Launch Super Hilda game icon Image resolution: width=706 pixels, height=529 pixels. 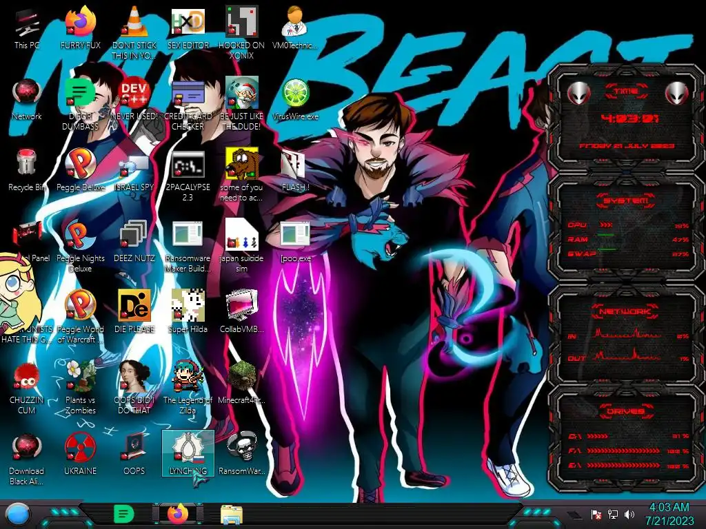click(188, 311)
